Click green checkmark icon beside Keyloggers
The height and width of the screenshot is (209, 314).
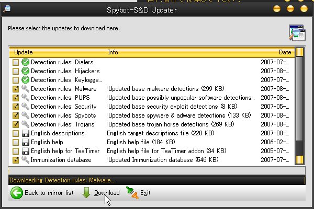26,80
